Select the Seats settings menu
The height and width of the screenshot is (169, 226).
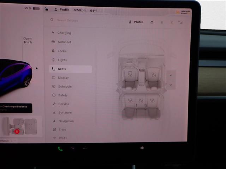pos(70,69)
